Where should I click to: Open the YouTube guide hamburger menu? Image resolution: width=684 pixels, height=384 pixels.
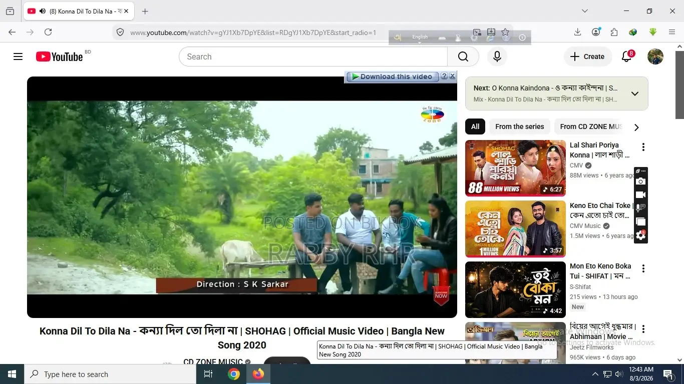click(x=18, y=56)
